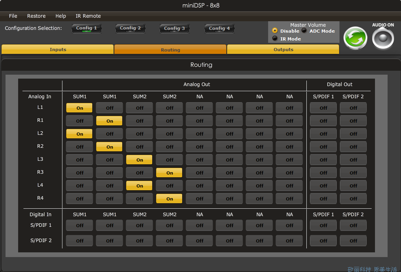Switch to the Routing tab

(170, 50)
